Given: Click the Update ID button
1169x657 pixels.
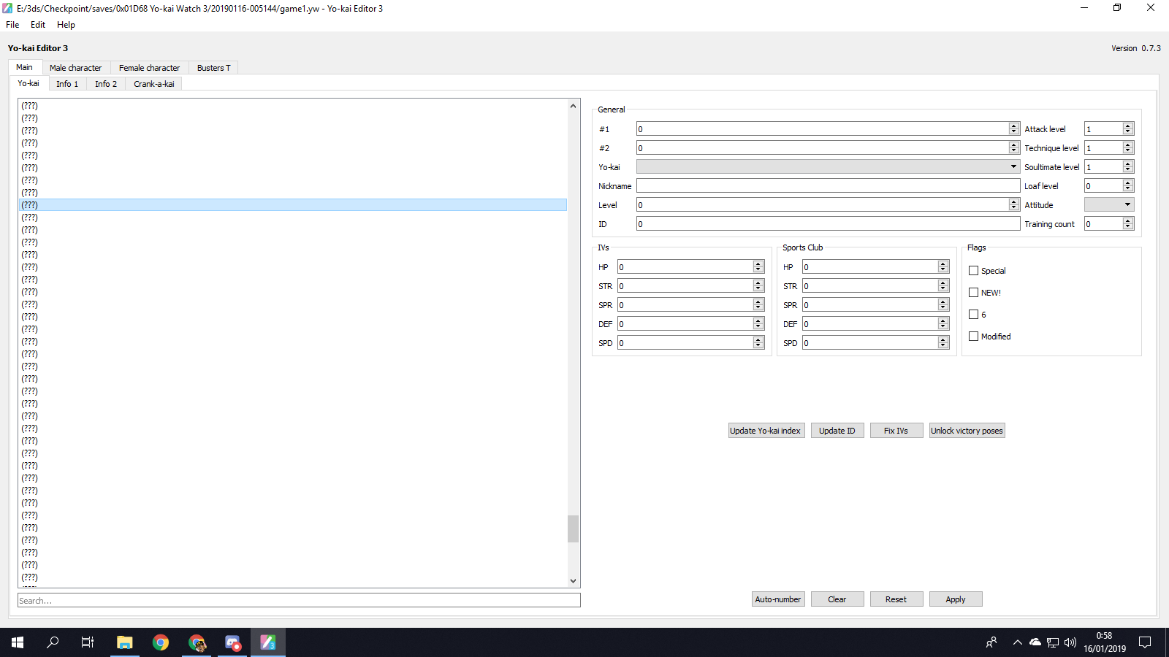Looking at the screenshot, I should coord(837,431).
